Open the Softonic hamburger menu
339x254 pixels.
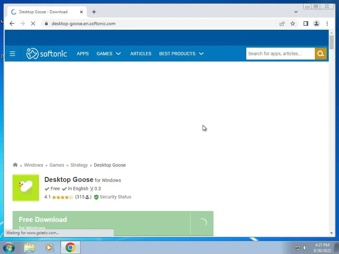pyautogui.click(x=12, y=54)
